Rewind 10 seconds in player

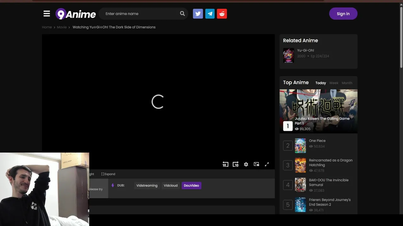[225, 164]
